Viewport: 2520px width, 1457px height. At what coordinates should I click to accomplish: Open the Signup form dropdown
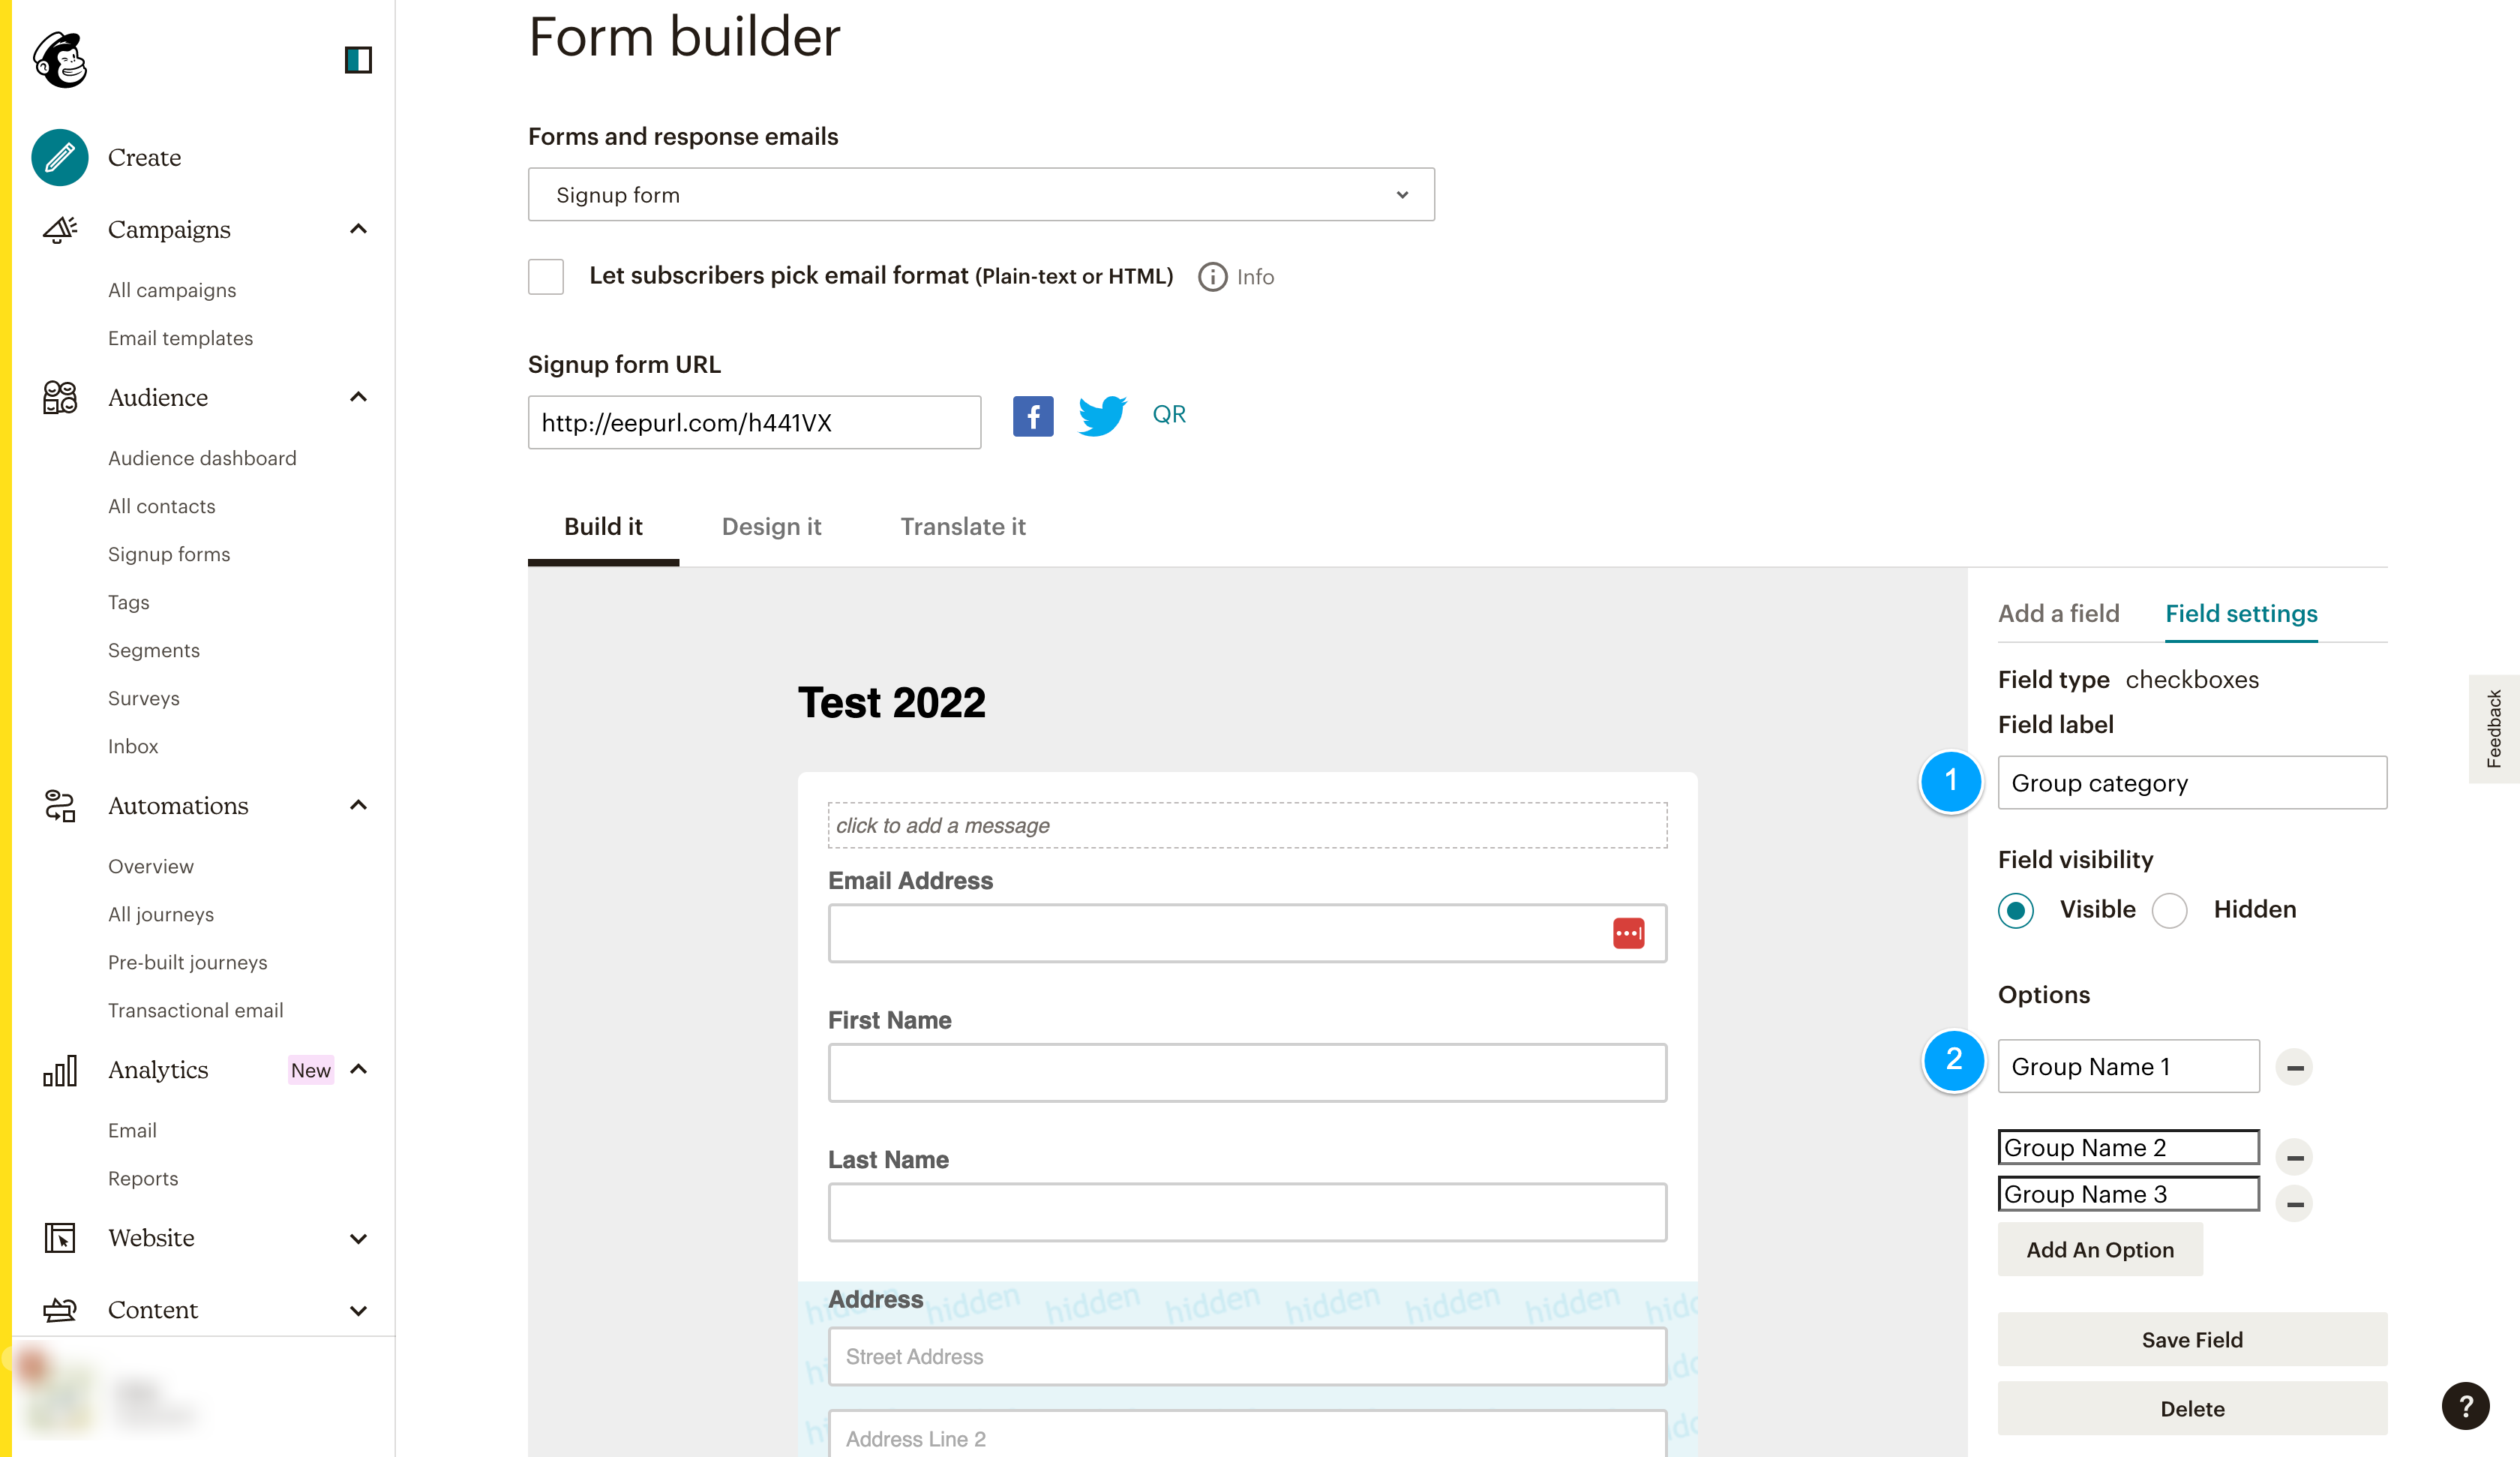point(981,194)
